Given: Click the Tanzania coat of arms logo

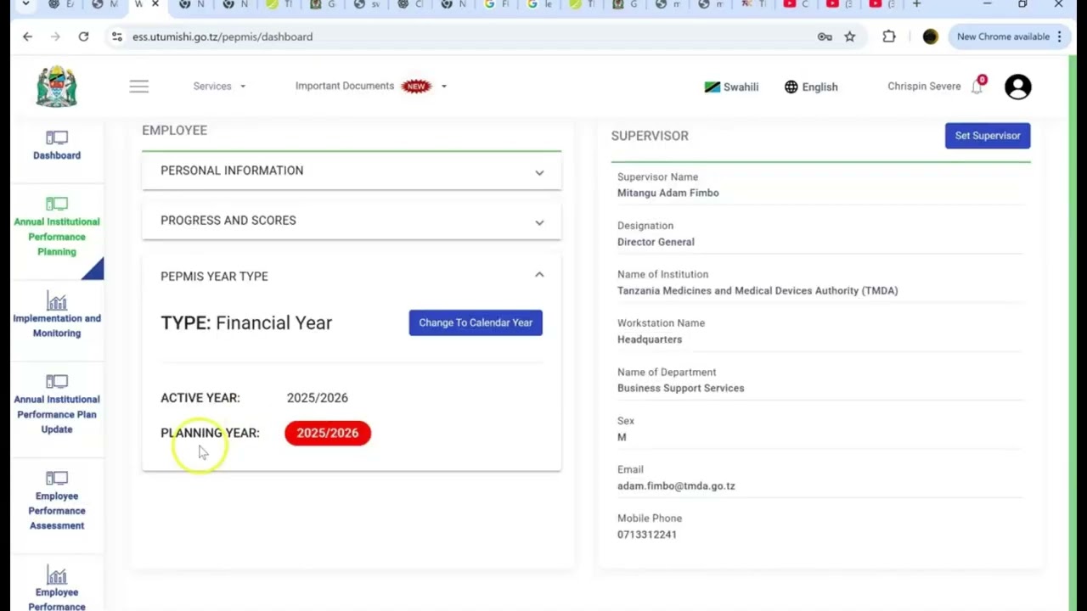Looking at the screenshot, I should coord(57,87).
